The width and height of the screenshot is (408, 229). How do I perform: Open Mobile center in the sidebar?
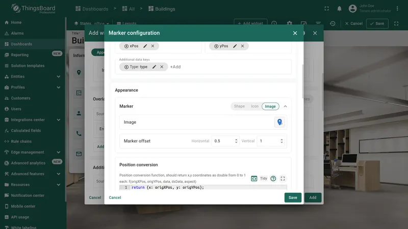33,207
